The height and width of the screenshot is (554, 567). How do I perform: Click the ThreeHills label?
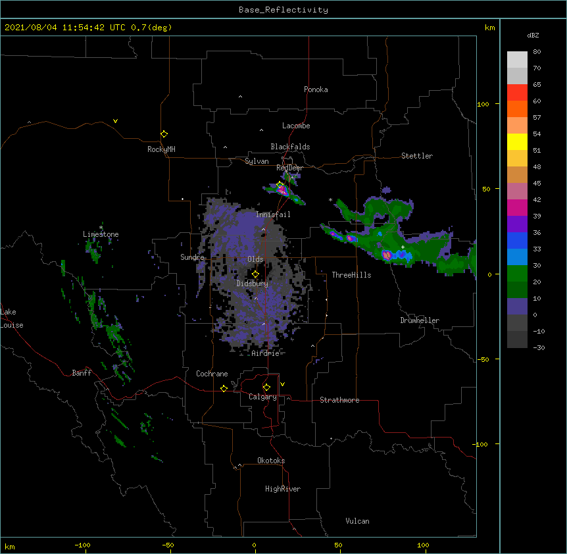(351, 275)
